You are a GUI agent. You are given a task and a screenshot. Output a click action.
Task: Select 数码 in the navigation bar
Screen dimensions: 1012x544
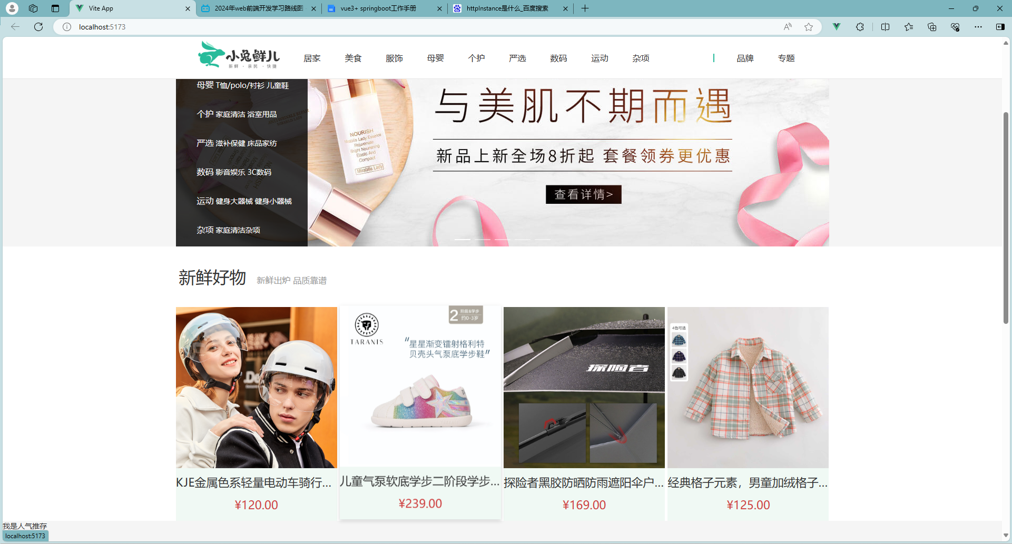point(558,58)
